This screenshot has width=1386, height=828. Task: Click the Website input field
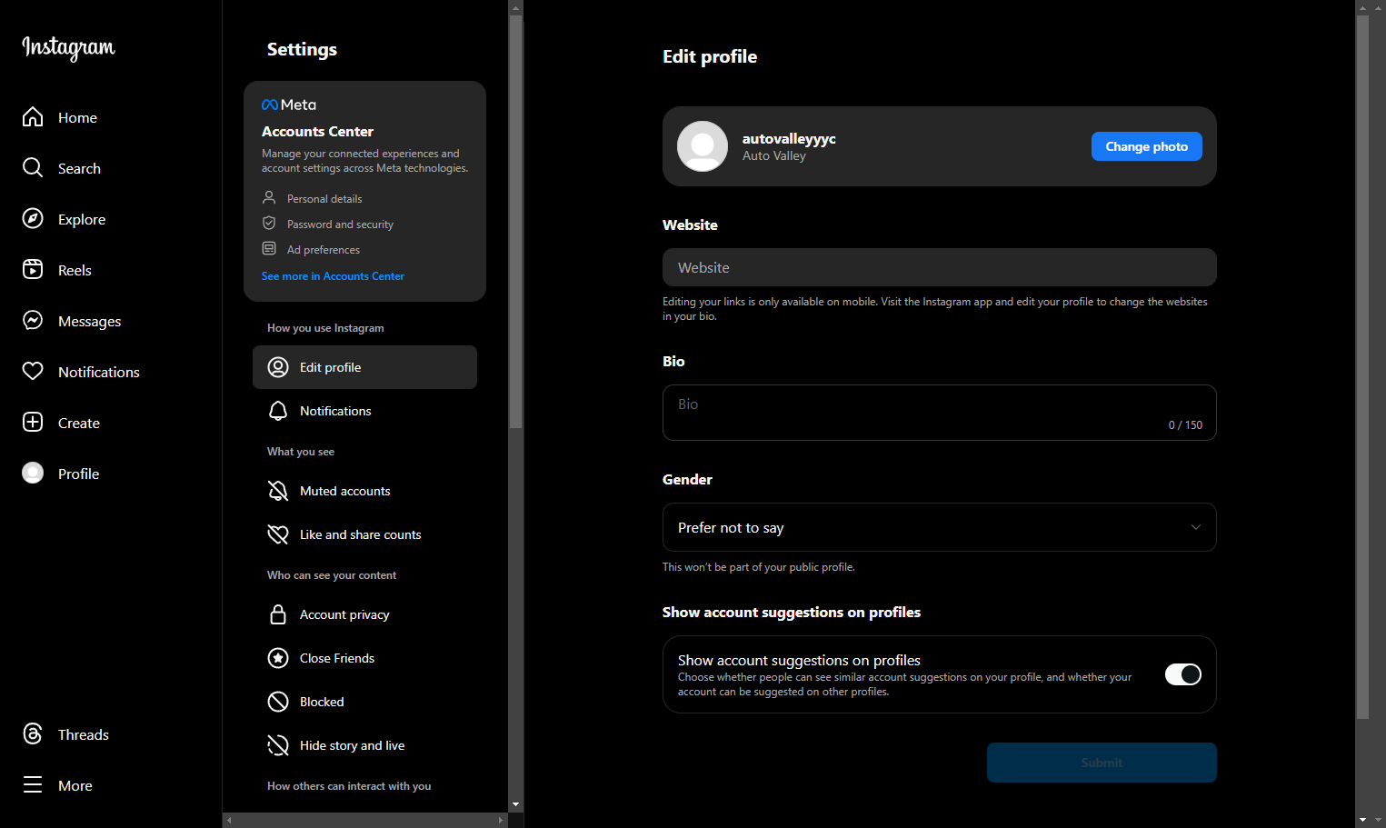pyautogui.click(x=940, y=267)
